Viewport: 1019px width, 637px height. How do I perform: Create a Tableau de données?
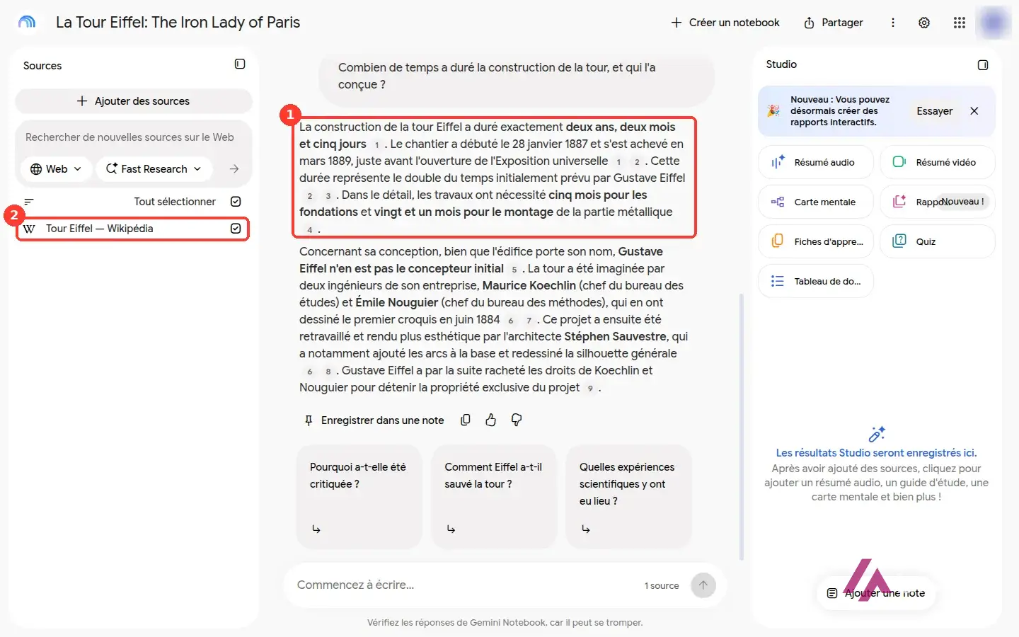coord(816,281)
